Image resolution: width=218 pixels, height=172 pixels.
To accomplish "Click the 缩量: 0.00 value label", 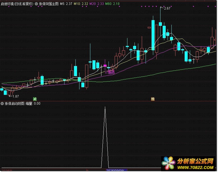I will pos(33,104).
